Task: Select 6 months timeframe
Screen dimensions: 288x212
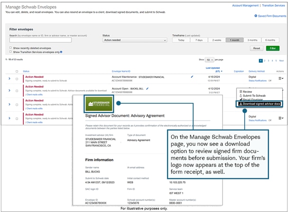Action: tap(270, 40)
